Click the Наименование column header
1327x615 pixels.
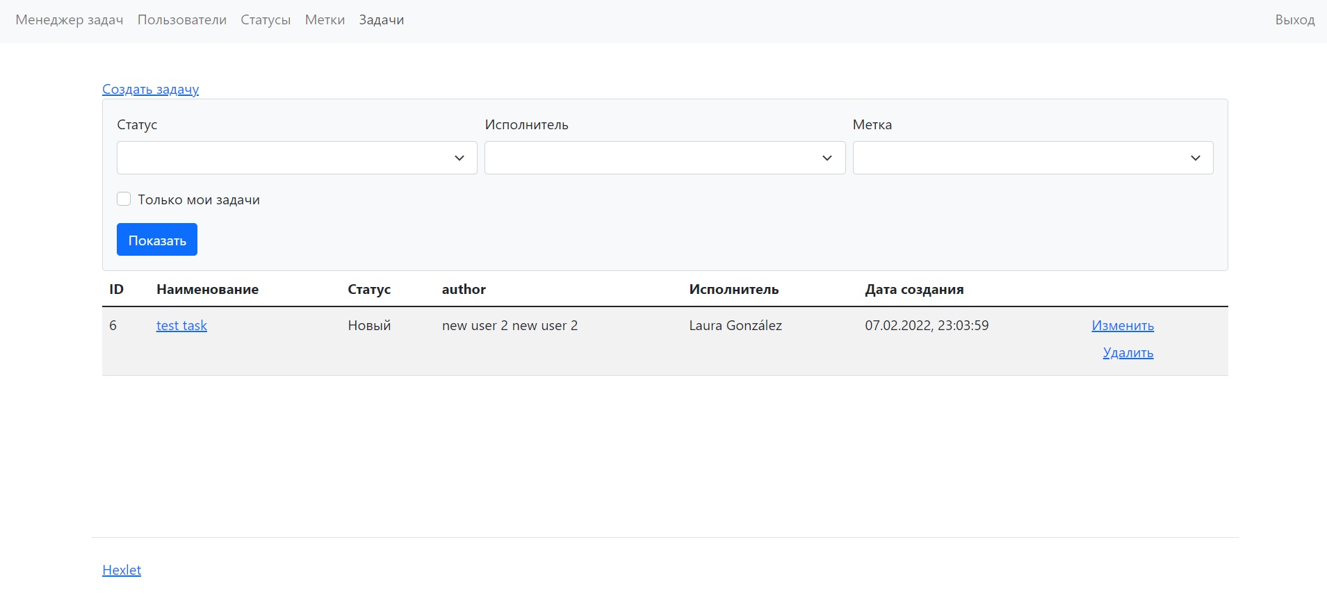pos(207,290)
